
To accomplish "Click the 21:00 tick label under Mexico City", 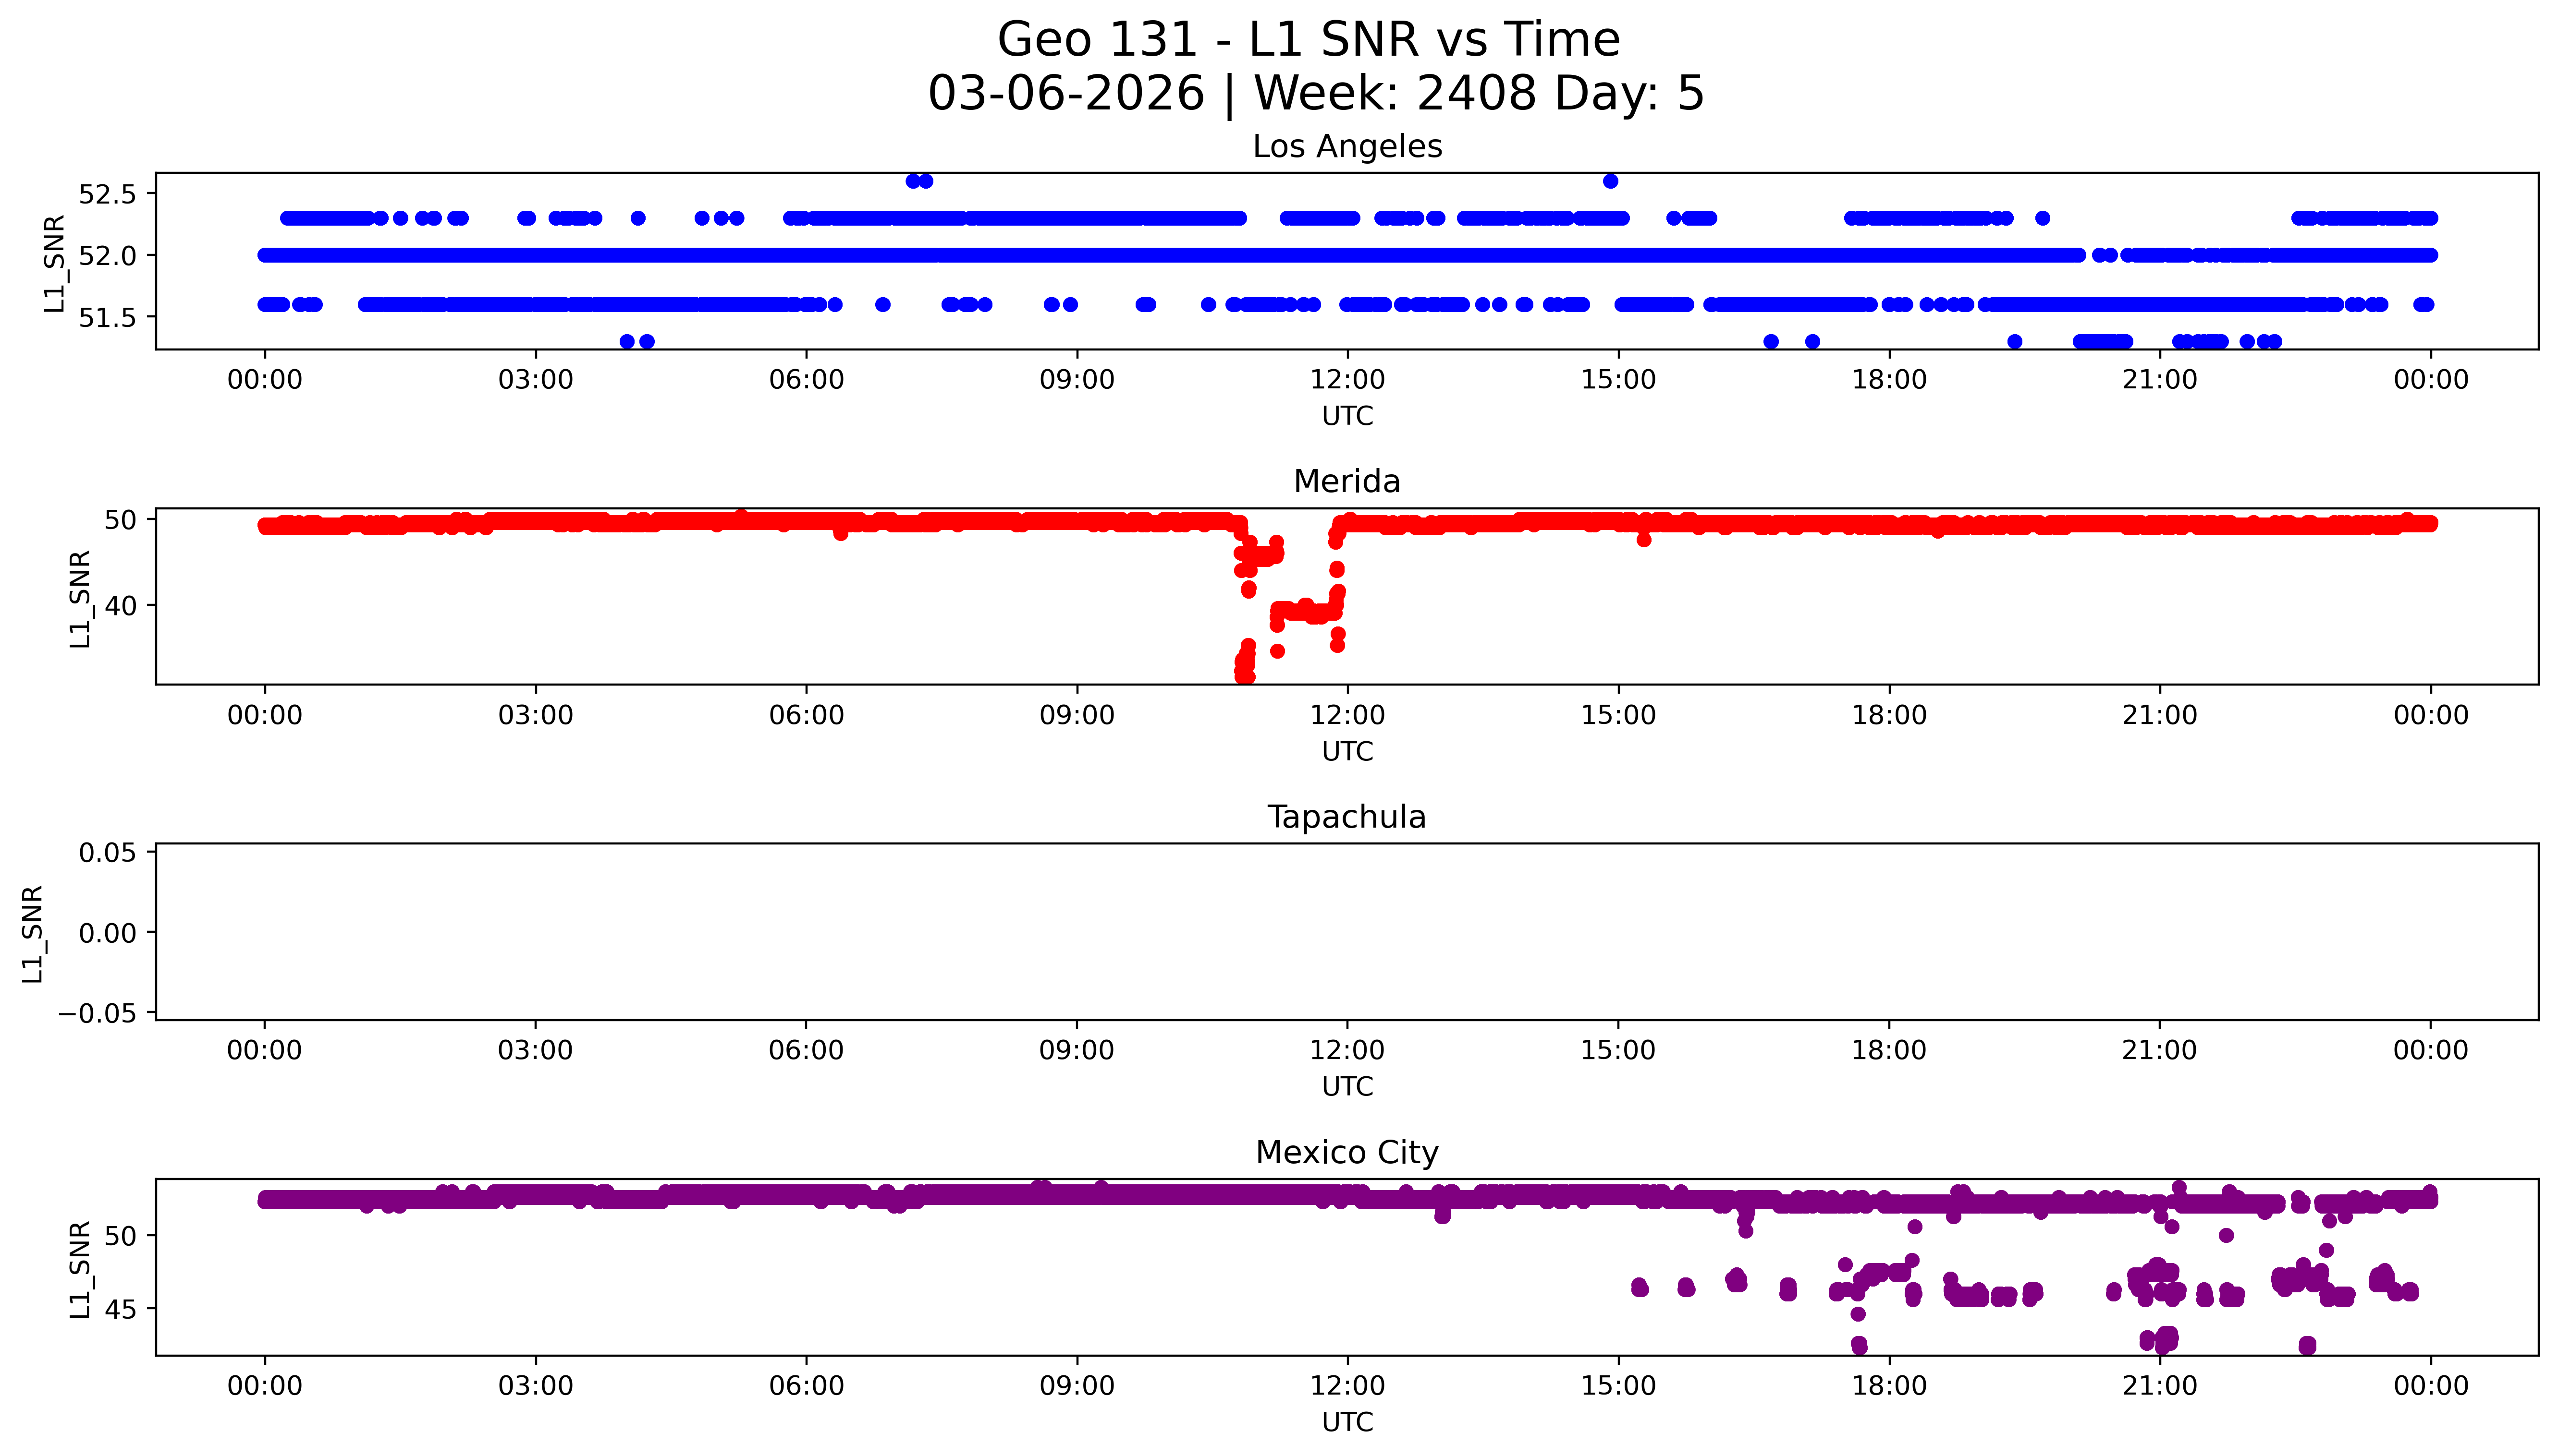I will pos(2159,1386).
